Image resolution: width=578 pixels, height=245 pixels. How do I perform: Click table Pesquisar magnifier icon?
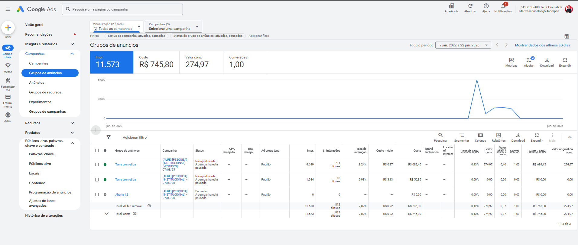[440, 135]
